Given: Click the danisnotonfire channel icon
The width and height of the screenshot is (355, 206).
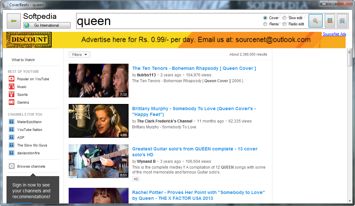Looking at the screenshot, I should (x=11, y=153).
